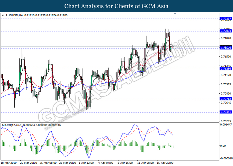Click the 28 Mar 00:00 time label
The height and width of the screenshot is (166, 233).
tap(68, 163)
